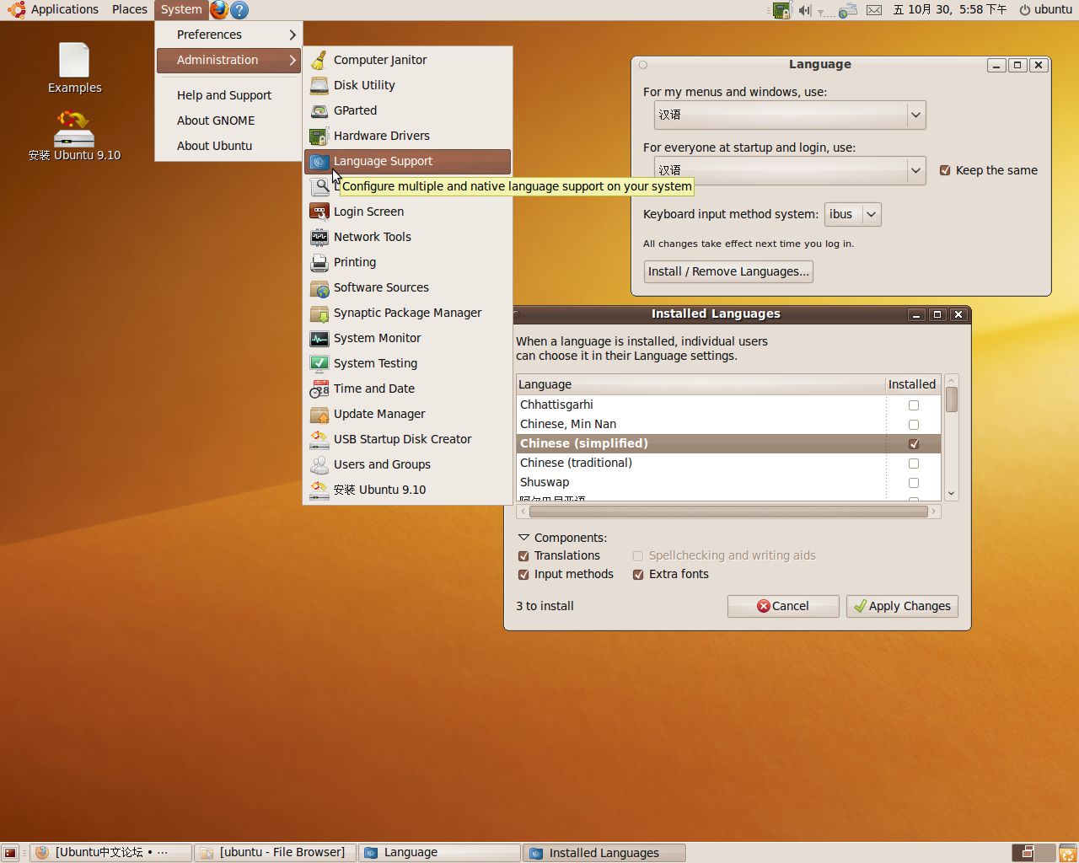Launch Synaptic Package Manager icon
The height and width of the screenshot is (863, 1079).
pyautogui.click(x=319, y=313)
